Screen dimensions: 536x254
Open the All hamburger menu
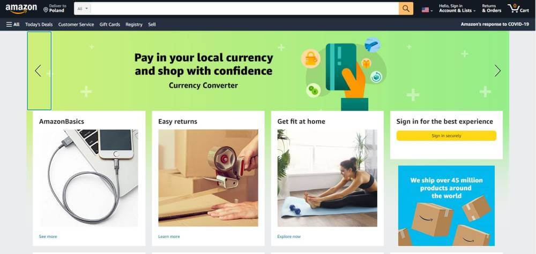(x=13, y=24)
